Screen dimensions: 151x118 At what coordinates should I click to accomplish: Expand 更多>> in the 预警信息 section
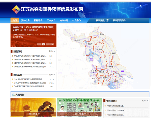click(52, 51)
